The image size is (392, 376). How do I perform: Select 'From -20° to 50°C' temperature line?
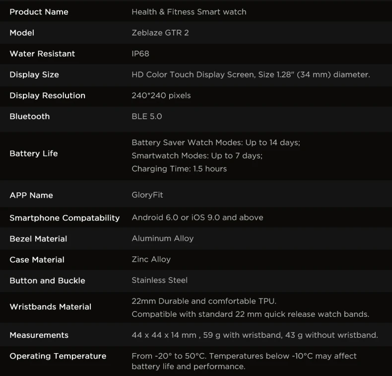tap(244, 356)
